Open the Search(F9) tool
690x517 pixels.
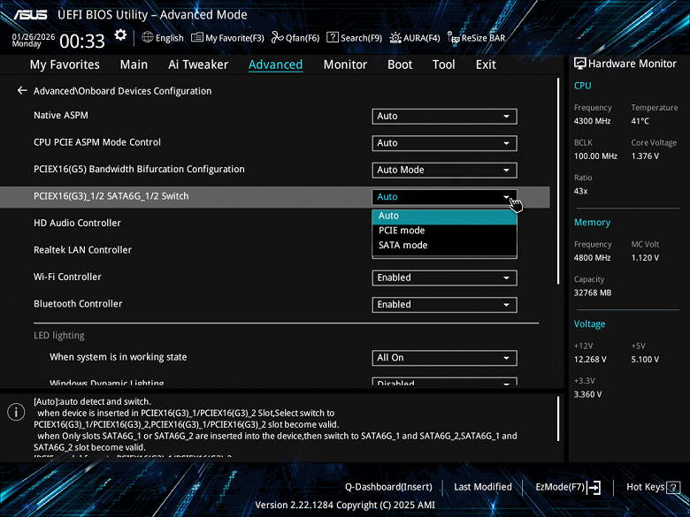click(354, 38)
